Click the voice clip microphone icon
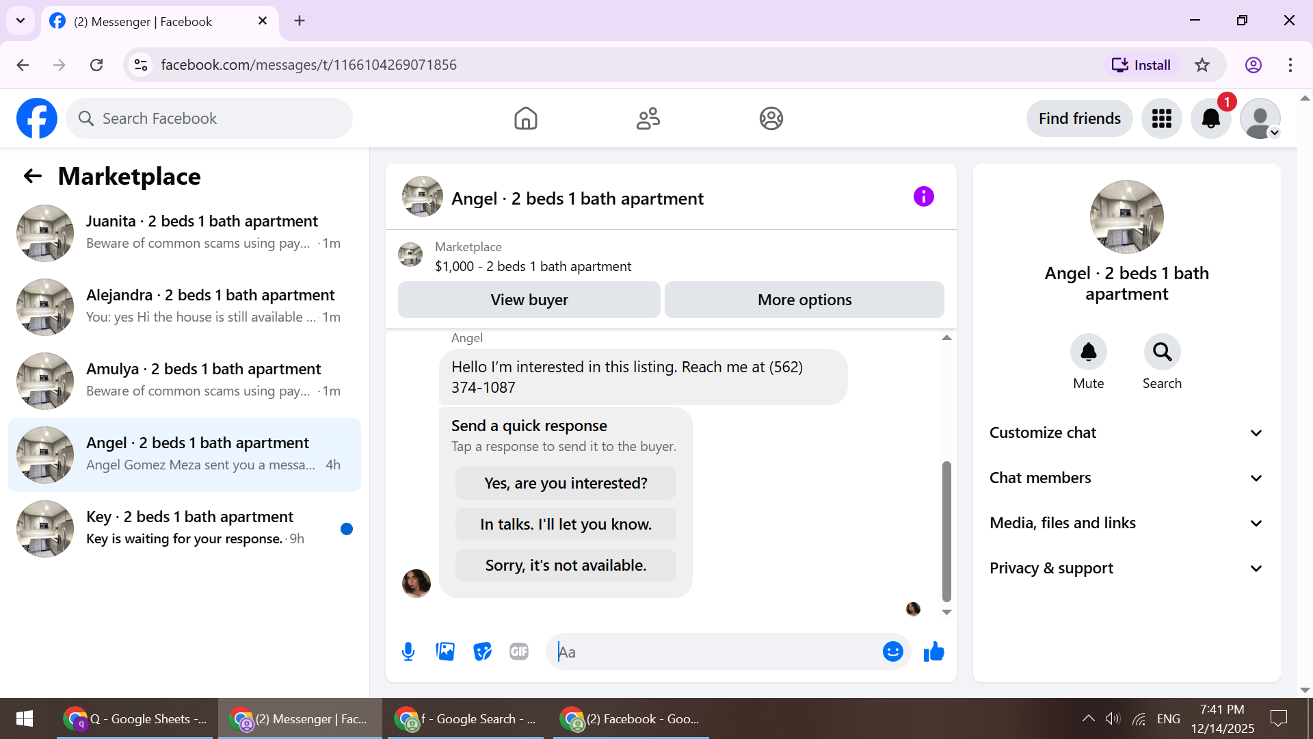 408,651
